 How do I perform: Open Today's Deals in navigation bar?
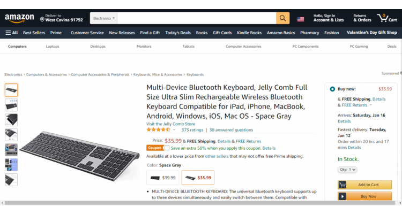[178, 33]
